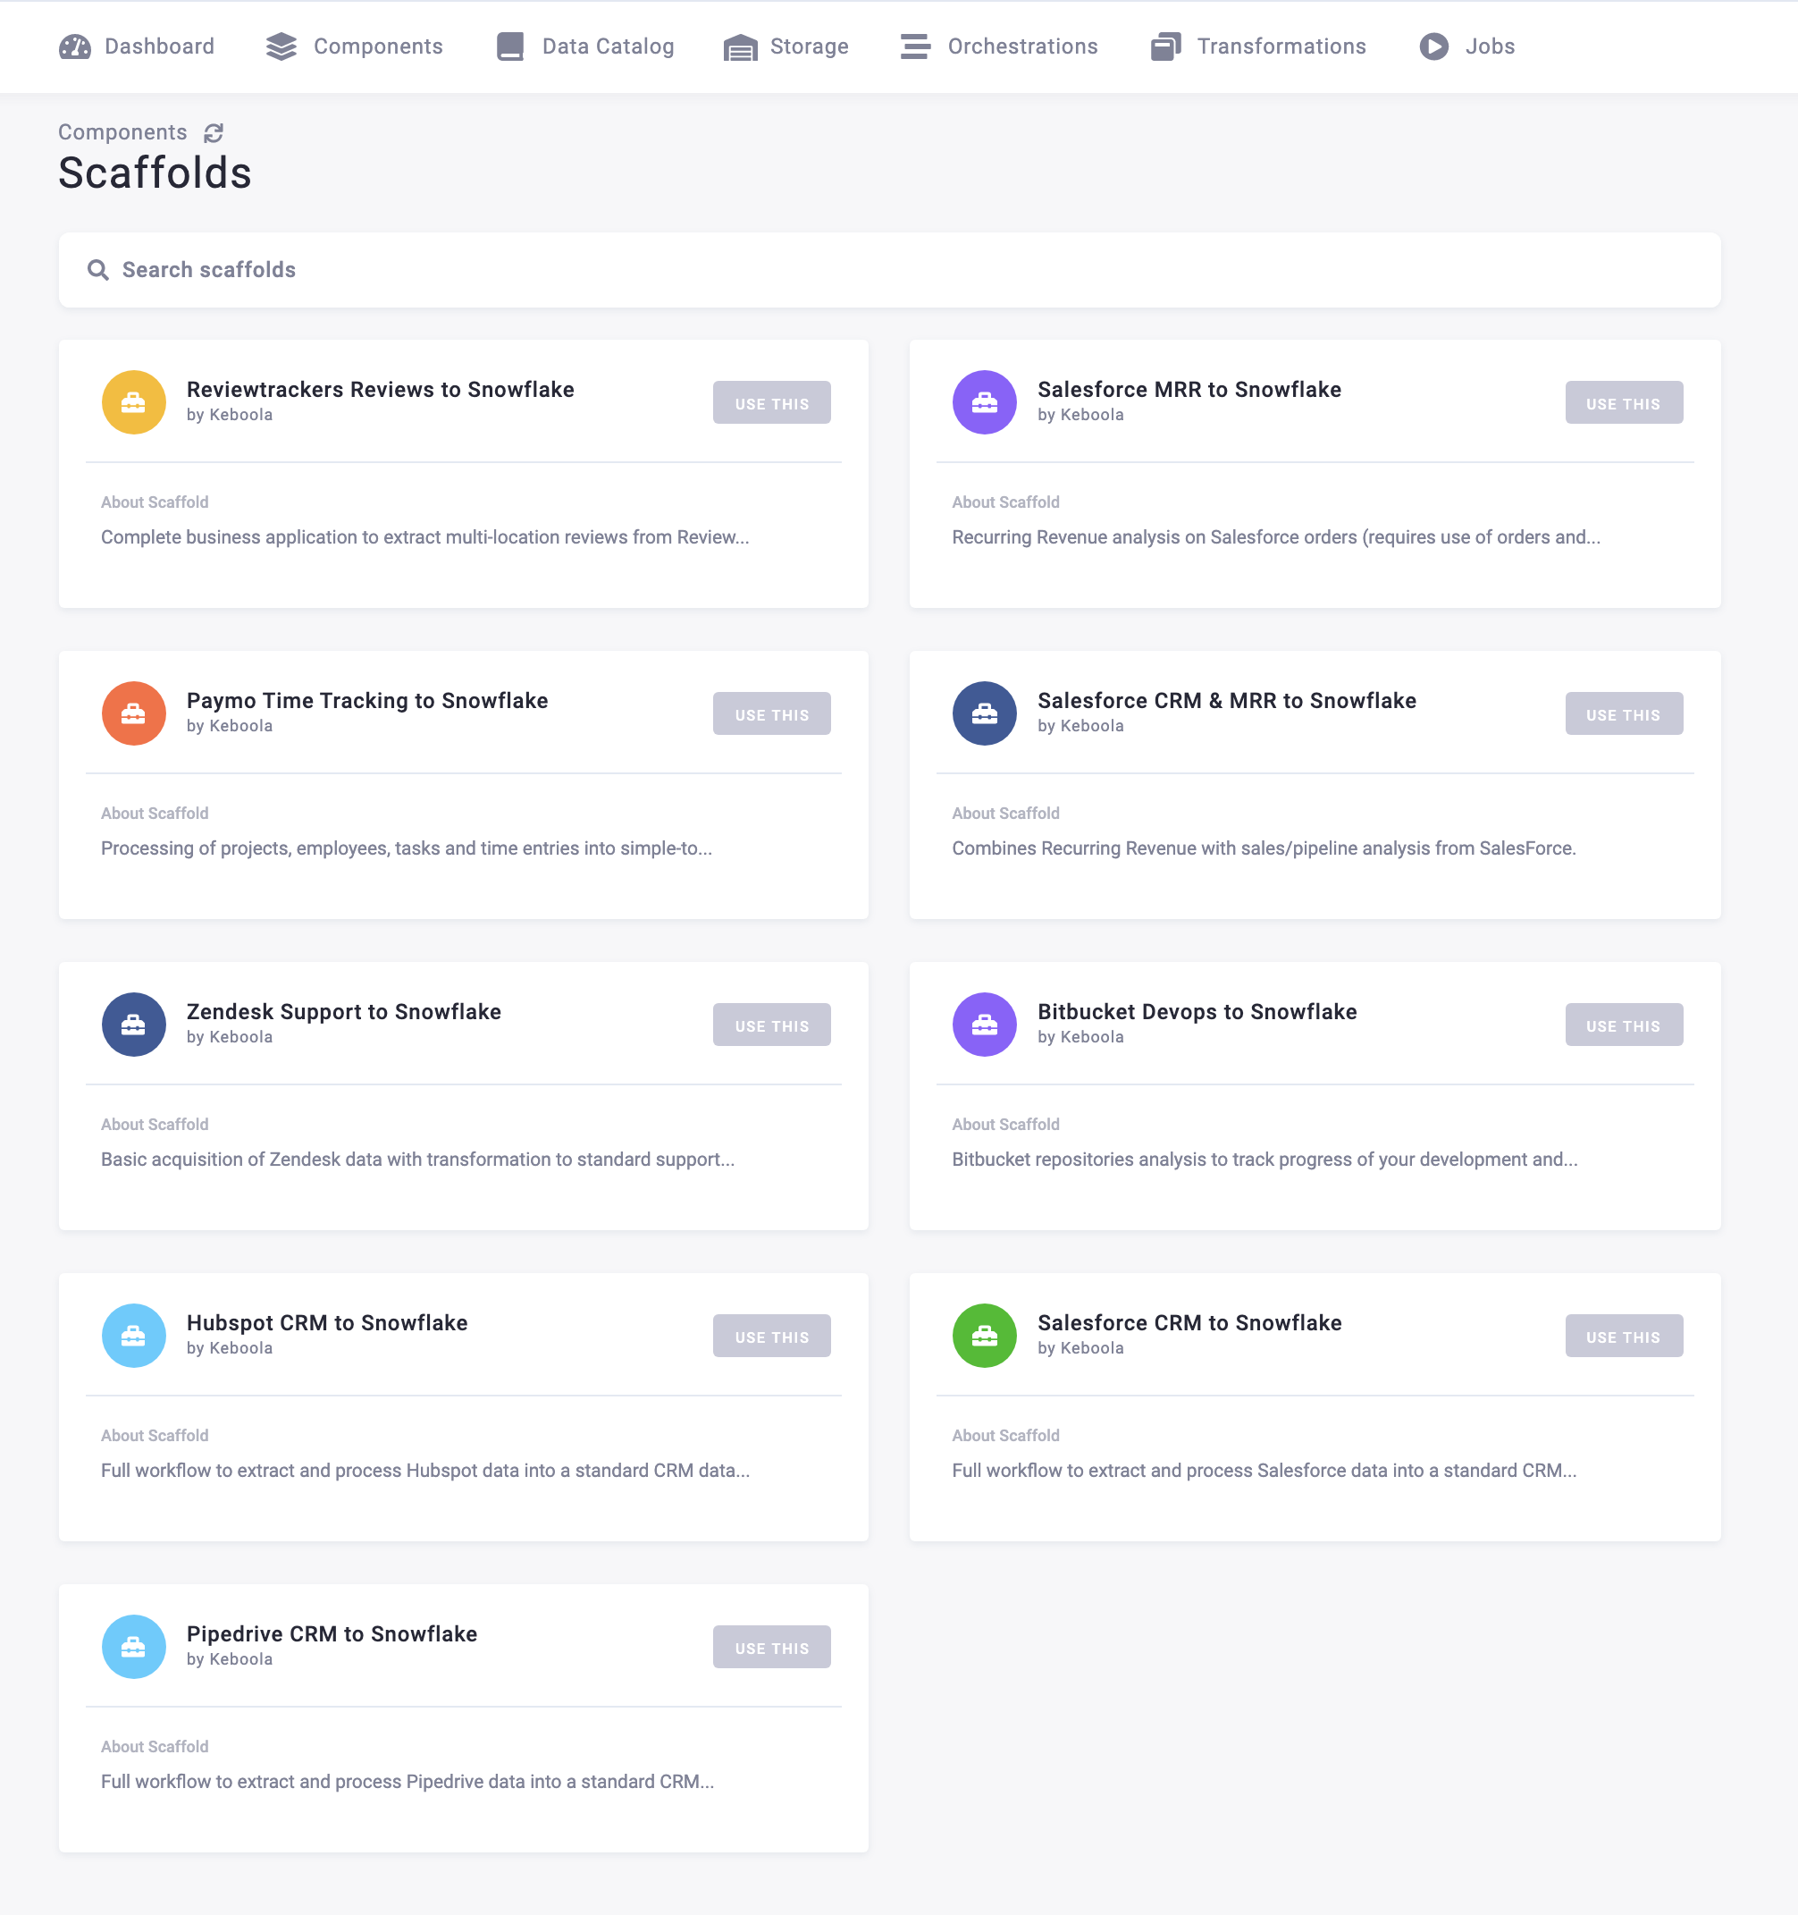Screen dimensions: 1798x1915
Task: Click the purple Bitbucket Devops scaffold icon
Action: click(984, 1025)
